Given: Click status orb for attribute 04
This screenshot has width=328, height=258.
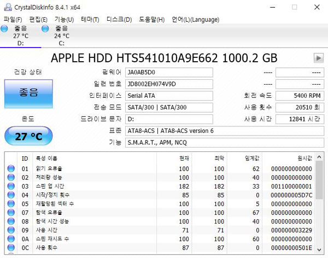Looking at the screenshot, I should [x=11, y=195].
